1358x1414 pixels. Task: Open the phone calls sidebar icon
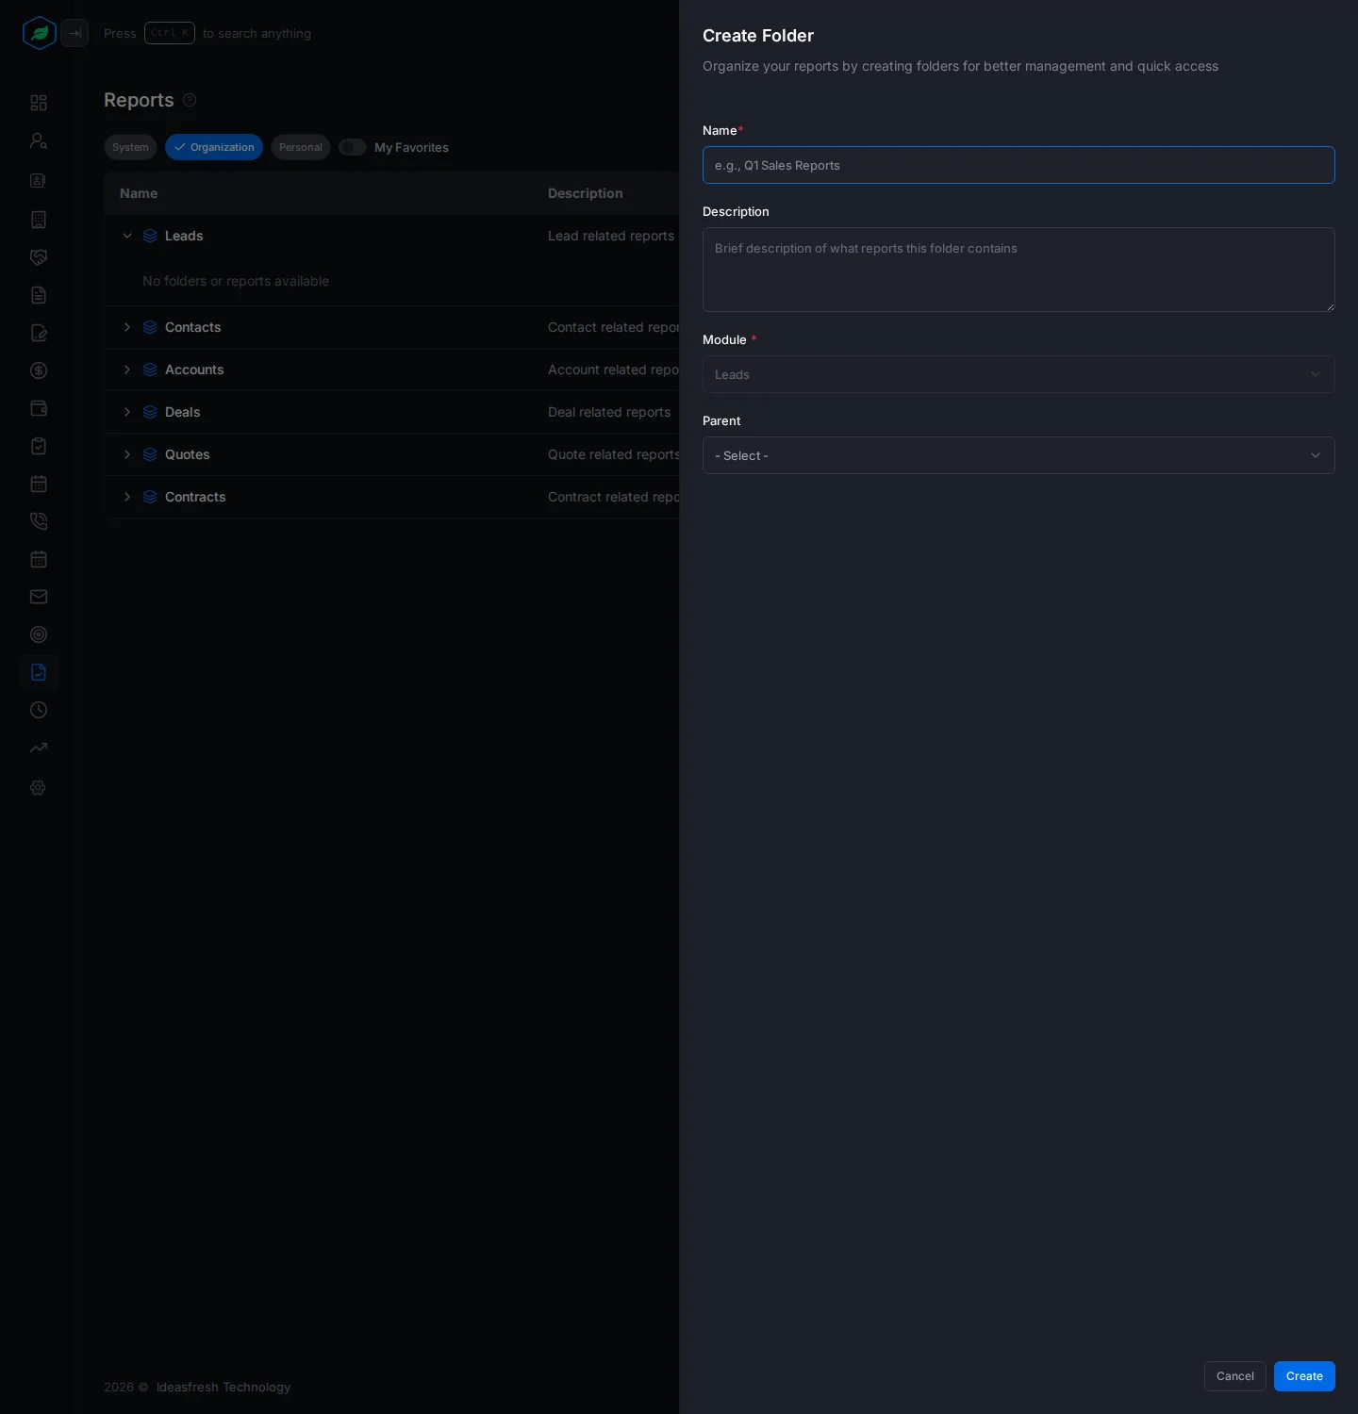click(x=39, y=521)
